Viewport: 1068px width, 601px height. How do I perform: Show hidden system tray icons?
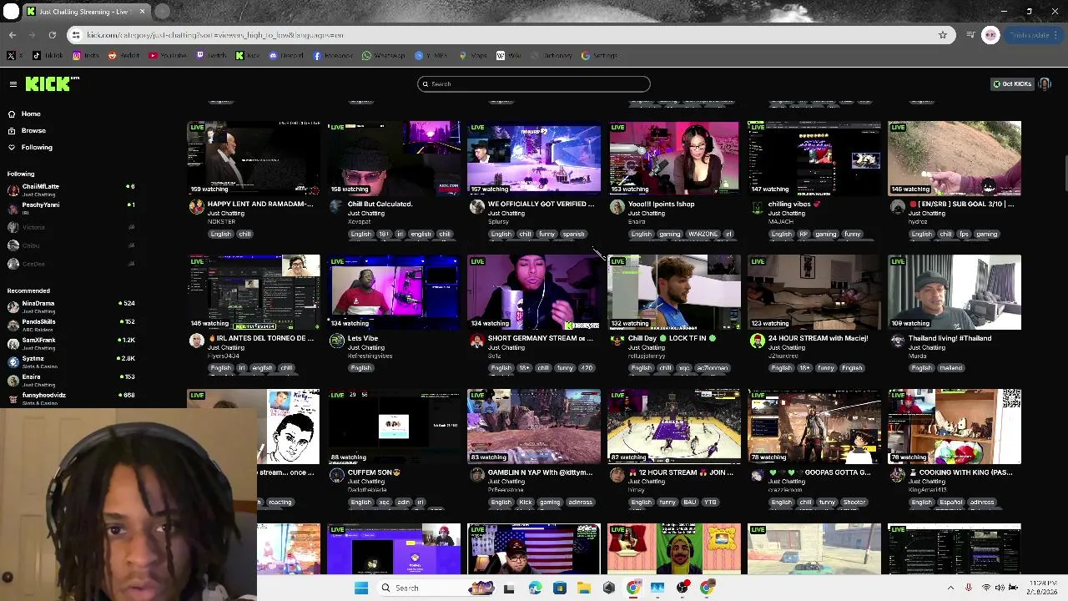[x=950, y=588]
